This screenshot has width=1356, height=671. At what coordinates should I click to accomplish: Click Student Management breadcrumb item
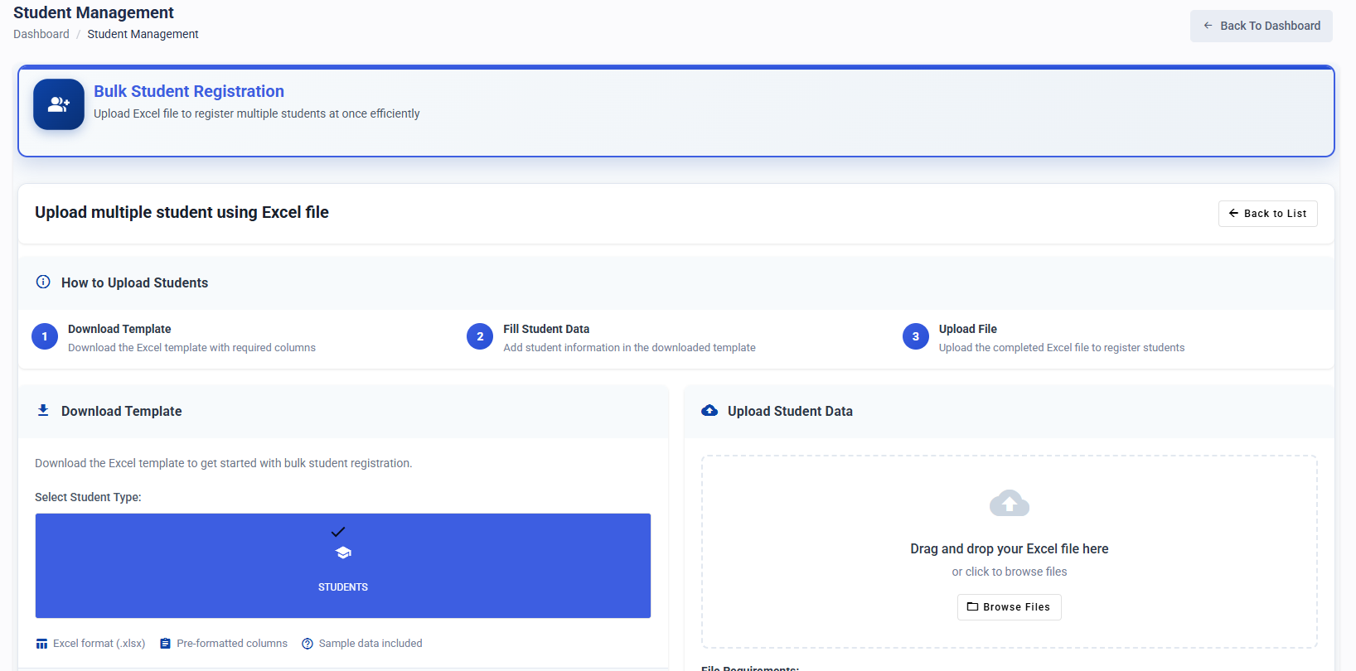(143, 34)
